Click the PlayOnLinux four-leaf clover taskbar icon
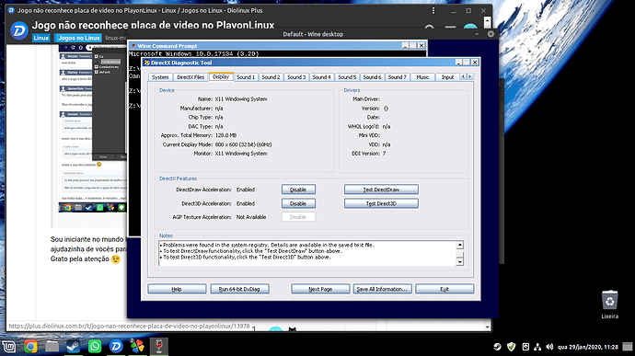 coord(138,346)
